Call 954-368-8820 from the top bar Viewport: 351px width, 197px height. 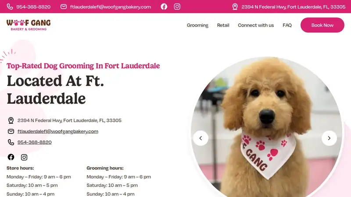tap(33, 7)
